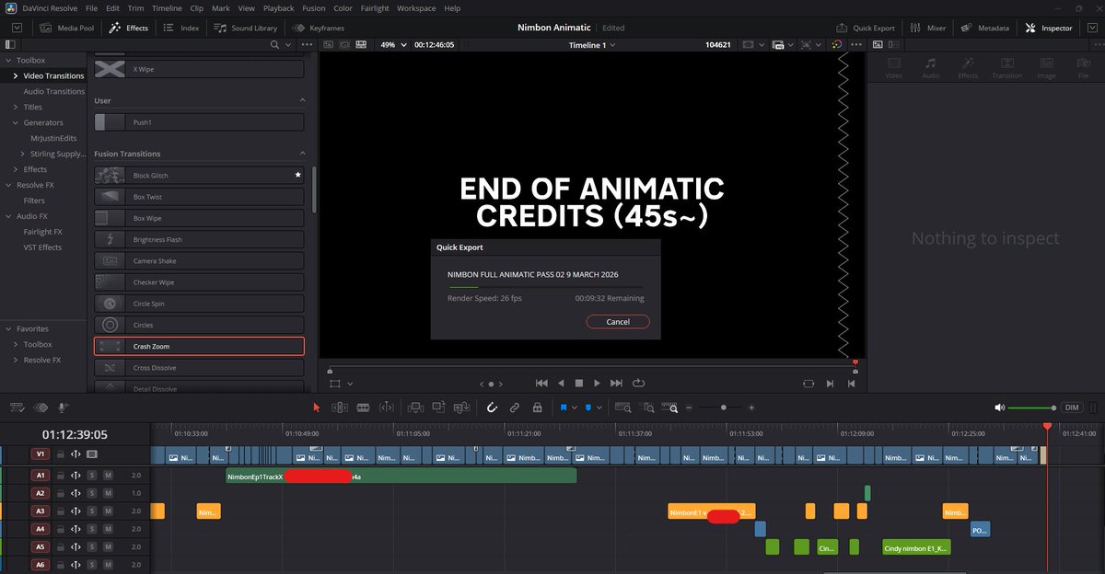Open the Workspace menu
Image resolution: width=1105 pixels, height=574 pixels.
(417, 8)
